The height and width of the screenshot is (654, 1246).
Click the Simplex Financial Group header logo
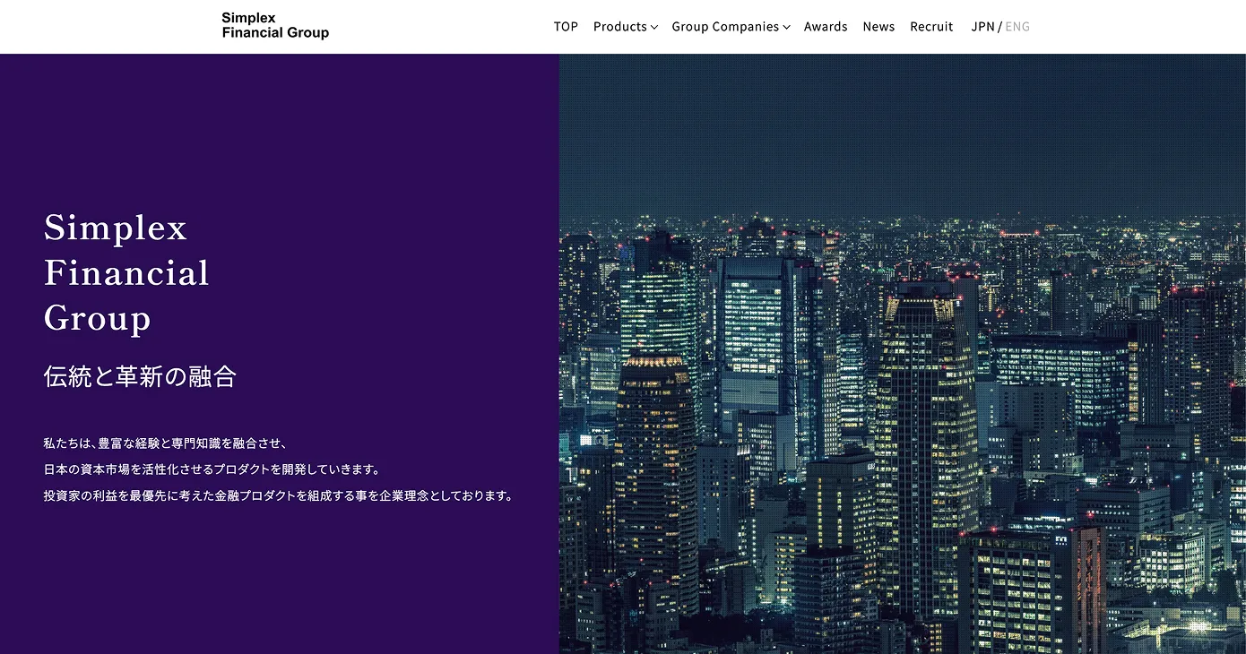275,26
